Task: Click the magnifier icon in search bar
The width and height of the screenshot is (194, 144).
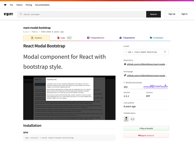Action: pos(21,14)
